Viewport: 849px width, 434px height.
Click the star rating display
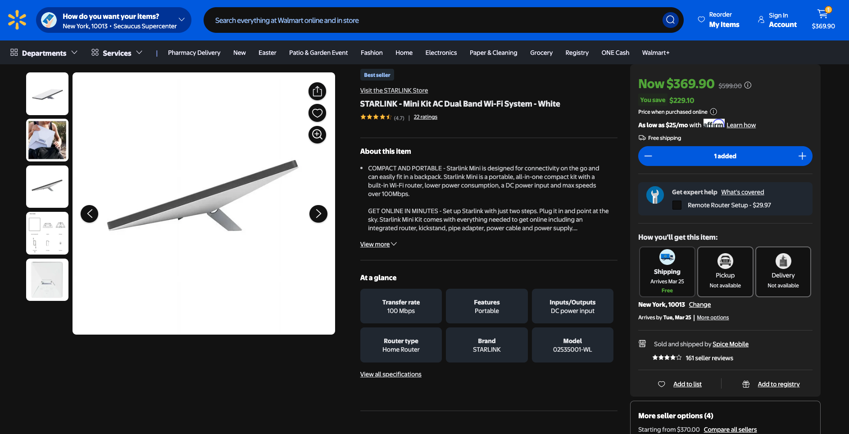376,117
